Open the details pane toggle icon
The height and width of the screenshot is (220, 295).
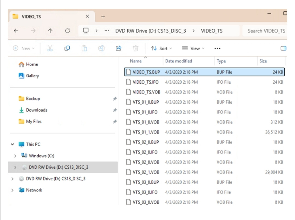coord(284,48)
